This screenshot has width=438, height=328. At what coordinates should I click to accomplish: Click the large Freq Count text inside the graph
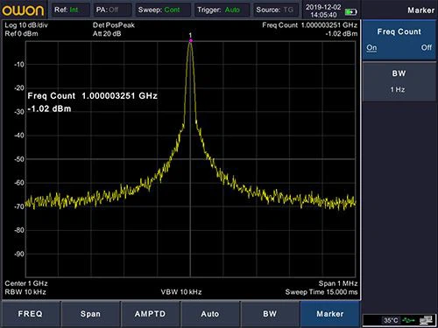tap(92, 96)
